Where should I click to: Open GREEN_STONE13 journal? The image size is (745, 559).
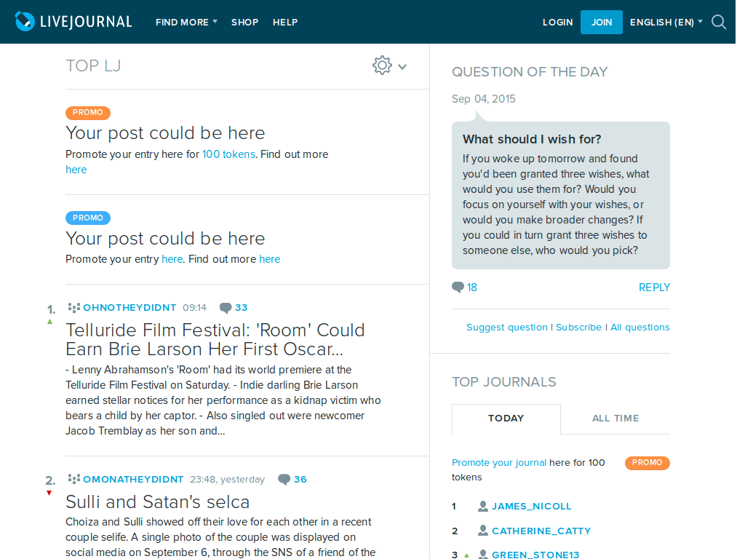point(535,555)
